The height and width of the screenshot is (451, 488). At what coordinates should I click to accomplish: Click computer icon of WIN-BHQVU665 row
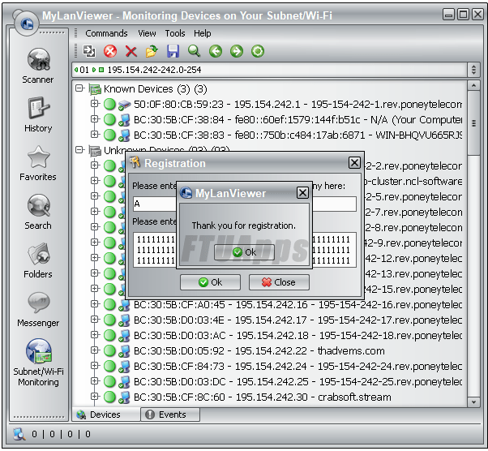click(124, 135)
